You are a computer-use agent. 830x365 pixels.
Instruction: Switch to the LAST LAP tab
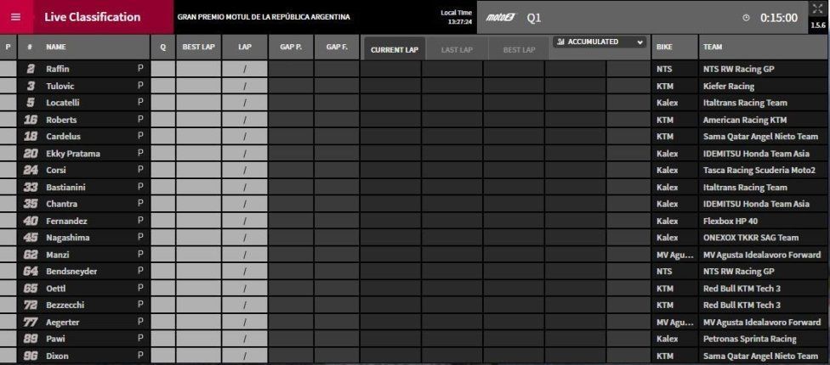457,49
